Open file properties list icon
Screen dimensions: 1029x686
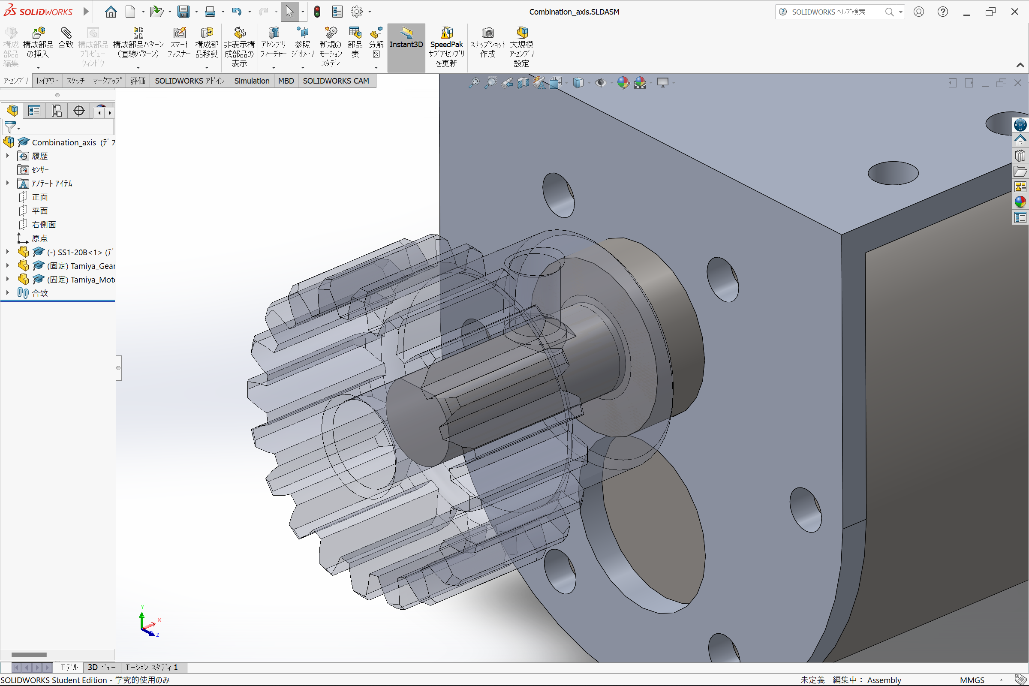click(337, 12)
